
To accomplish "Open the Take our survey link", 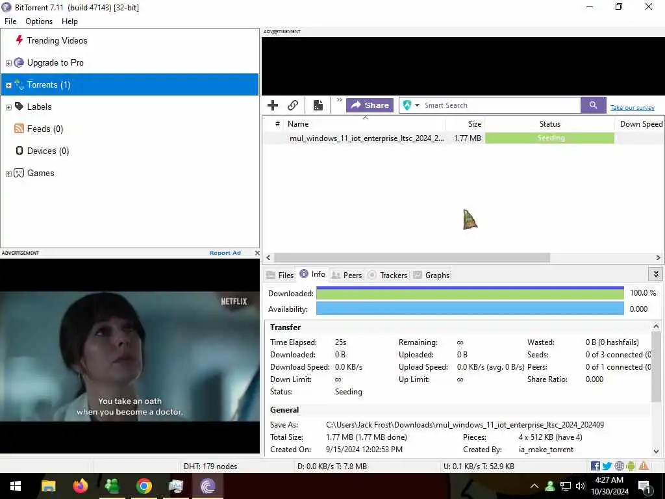I will (x=633, y=108).
